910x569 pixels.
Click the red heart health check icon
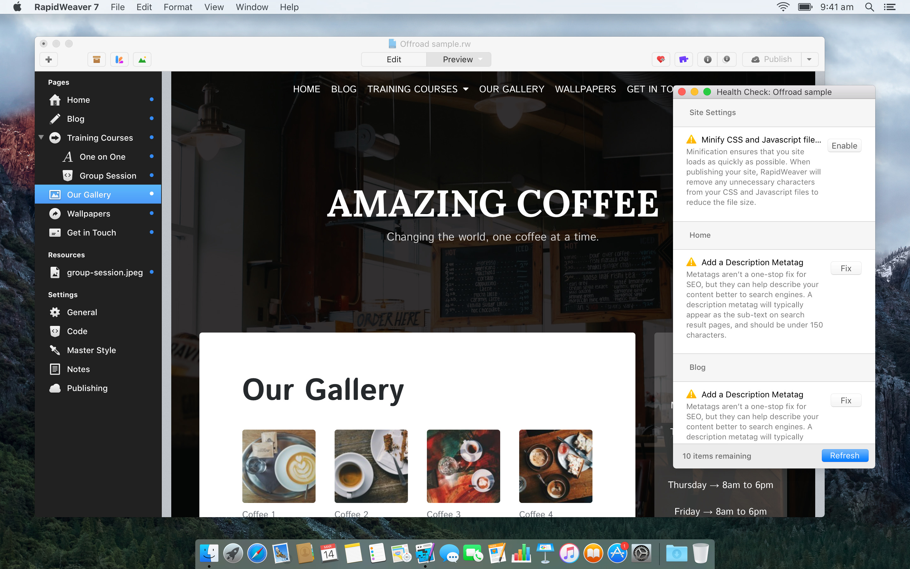click(661, 59)
